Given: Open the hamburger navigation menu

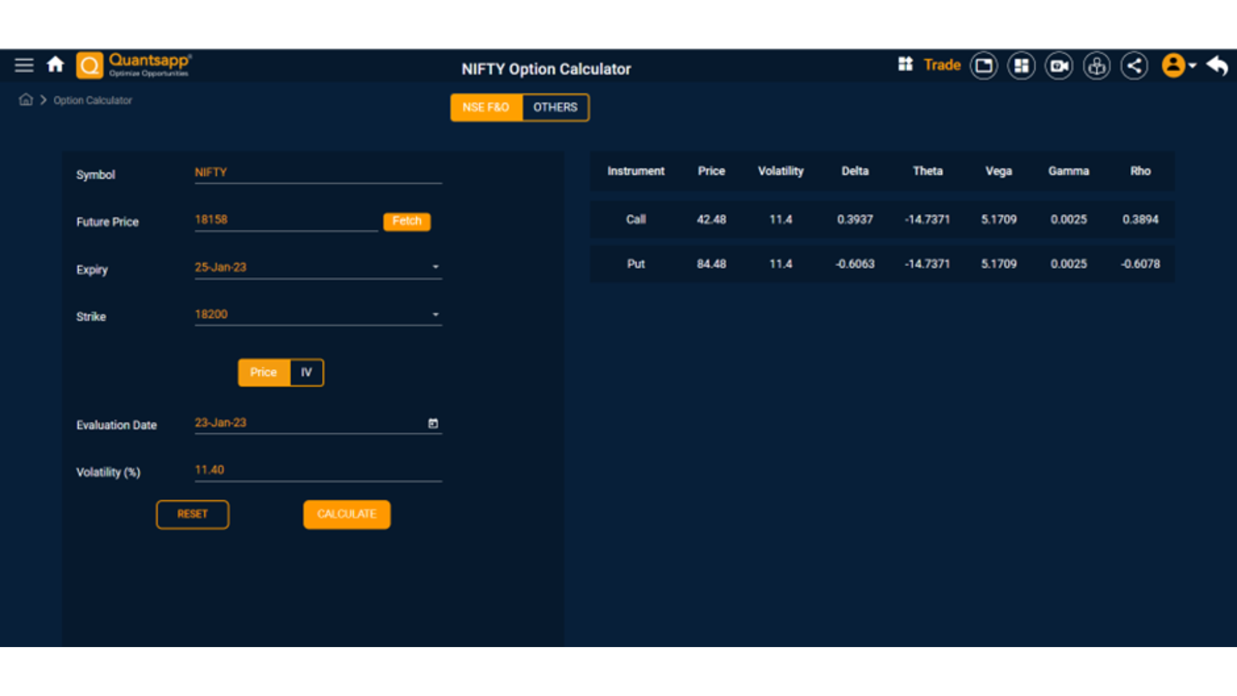Looking at the screenshot, I should click(24, 65).
